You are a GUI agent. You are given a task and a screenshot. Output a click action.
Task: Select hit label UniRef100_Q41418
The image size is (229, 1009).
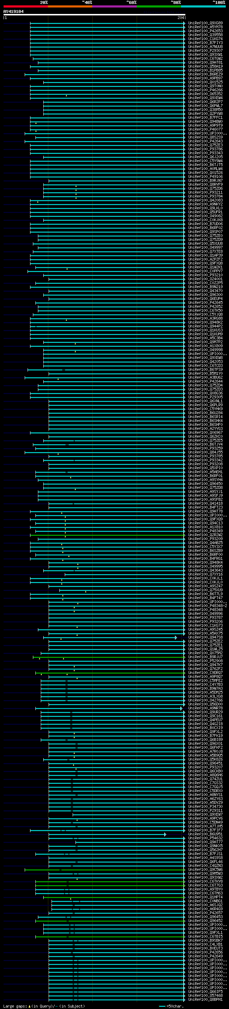[205, 503]
